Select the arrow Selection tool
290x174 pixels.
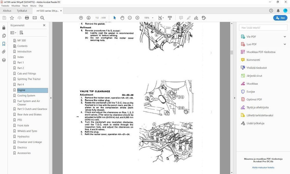(115, 18)
